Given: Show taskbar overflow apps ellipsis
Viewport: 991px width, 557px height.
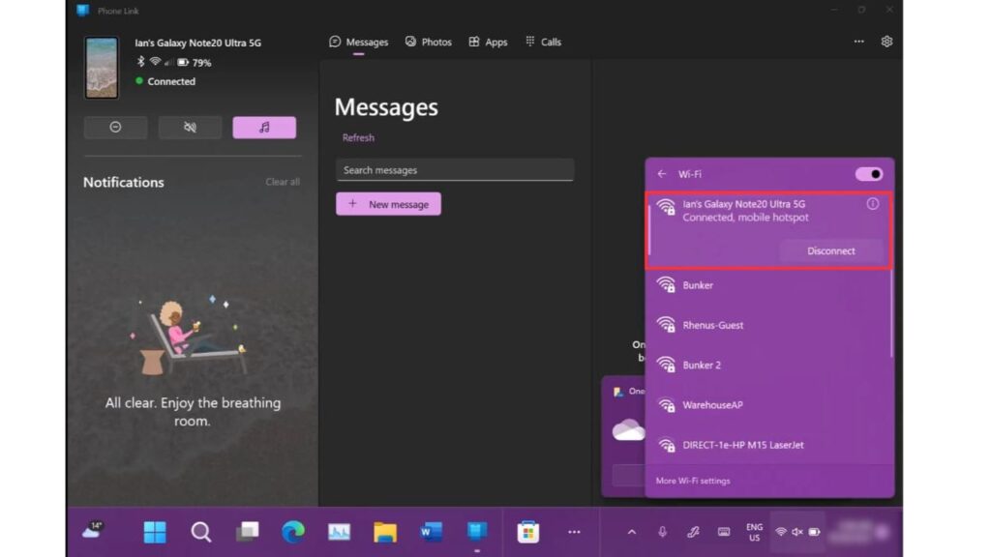Looking at the screenshot, I should [x=574, y=533].
